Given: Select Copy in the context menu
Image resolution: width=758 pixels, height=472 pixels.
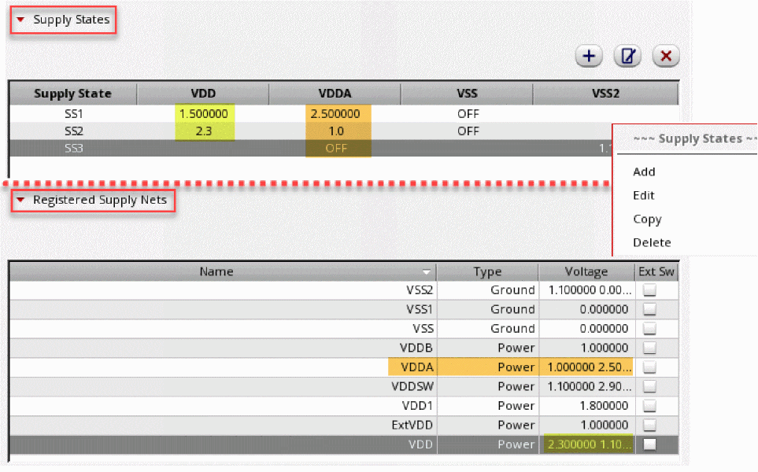Looking at the screenshot, I should point(647,219).
